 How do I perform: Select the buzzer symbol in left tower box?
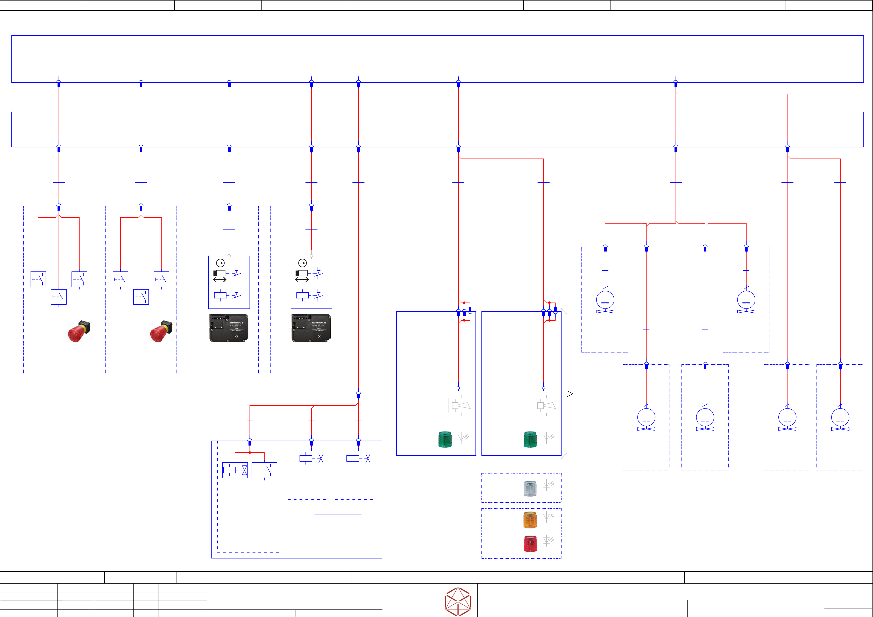click(461, 406)
